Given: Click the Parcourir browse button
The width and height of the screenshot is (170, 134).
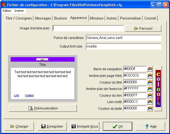Looking at the screenshot, I should click(x=143, y=29).
